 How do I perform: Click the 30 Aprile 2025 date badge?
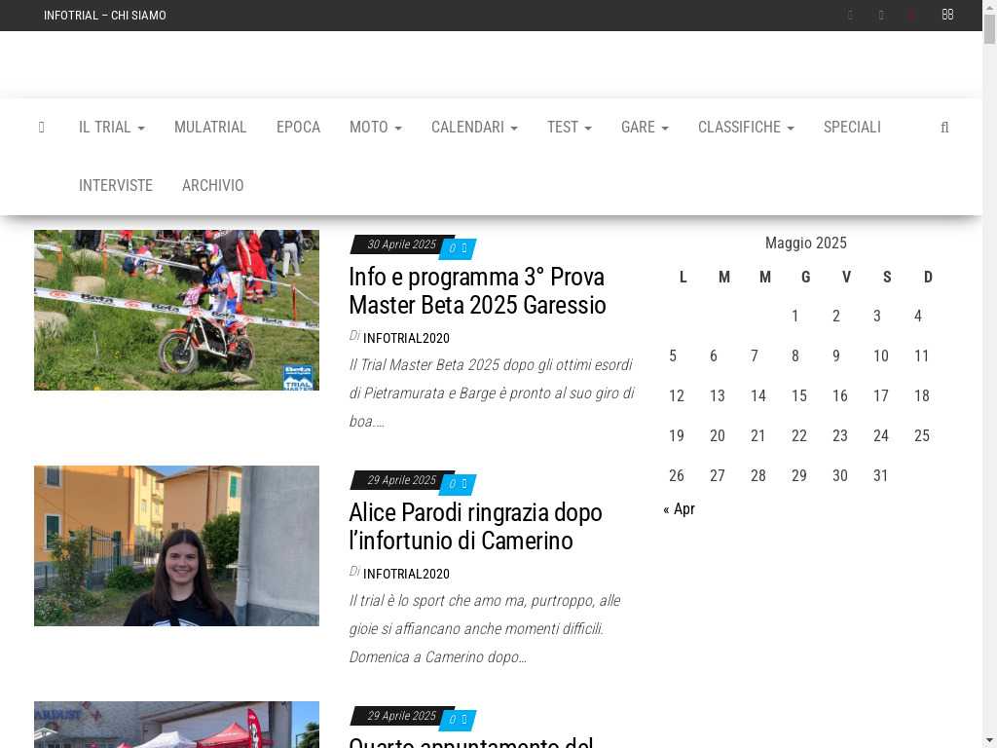[401, 244]
